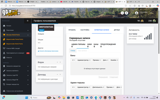
Task: Switch to the Feedback browser tab
Action: coord(43,2)
